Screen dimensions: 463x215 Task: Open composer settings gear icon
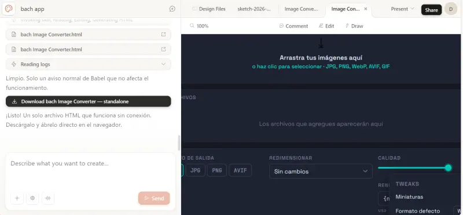point(32,198)
